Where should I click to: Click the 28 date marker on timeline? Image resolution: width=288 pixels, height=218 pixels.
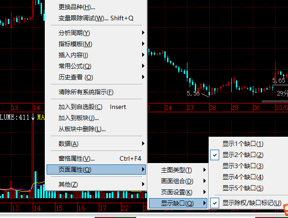212,108
